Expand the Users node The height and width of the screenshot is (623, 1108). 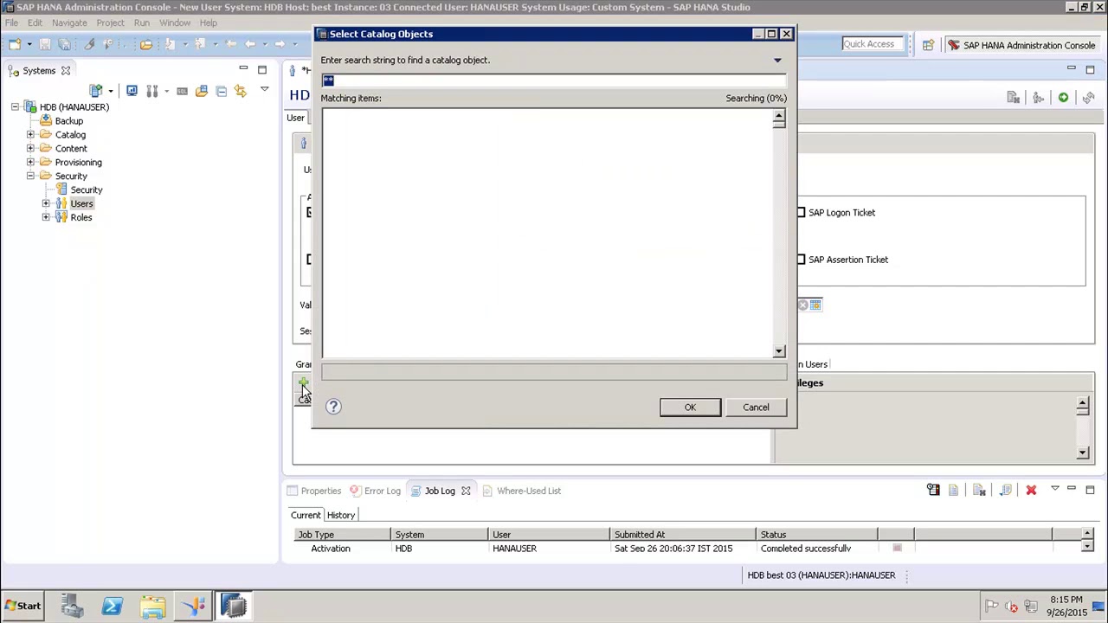(46, 204)
